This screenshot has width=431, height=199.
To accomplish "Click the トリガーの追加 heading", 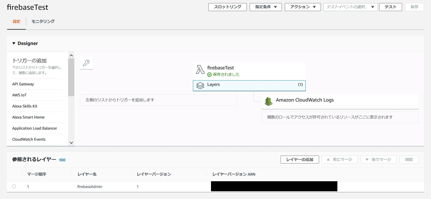I will coord(29,61).
